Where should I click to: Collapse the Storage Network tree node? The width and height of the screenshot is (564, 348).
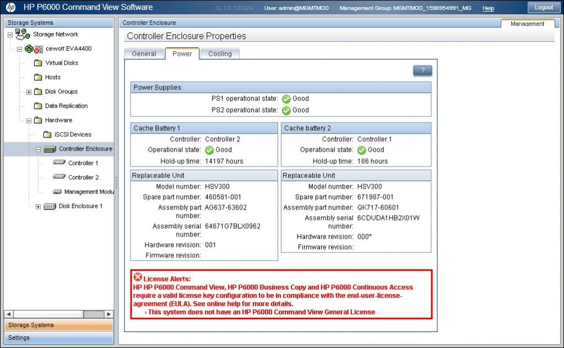point(10,35)
